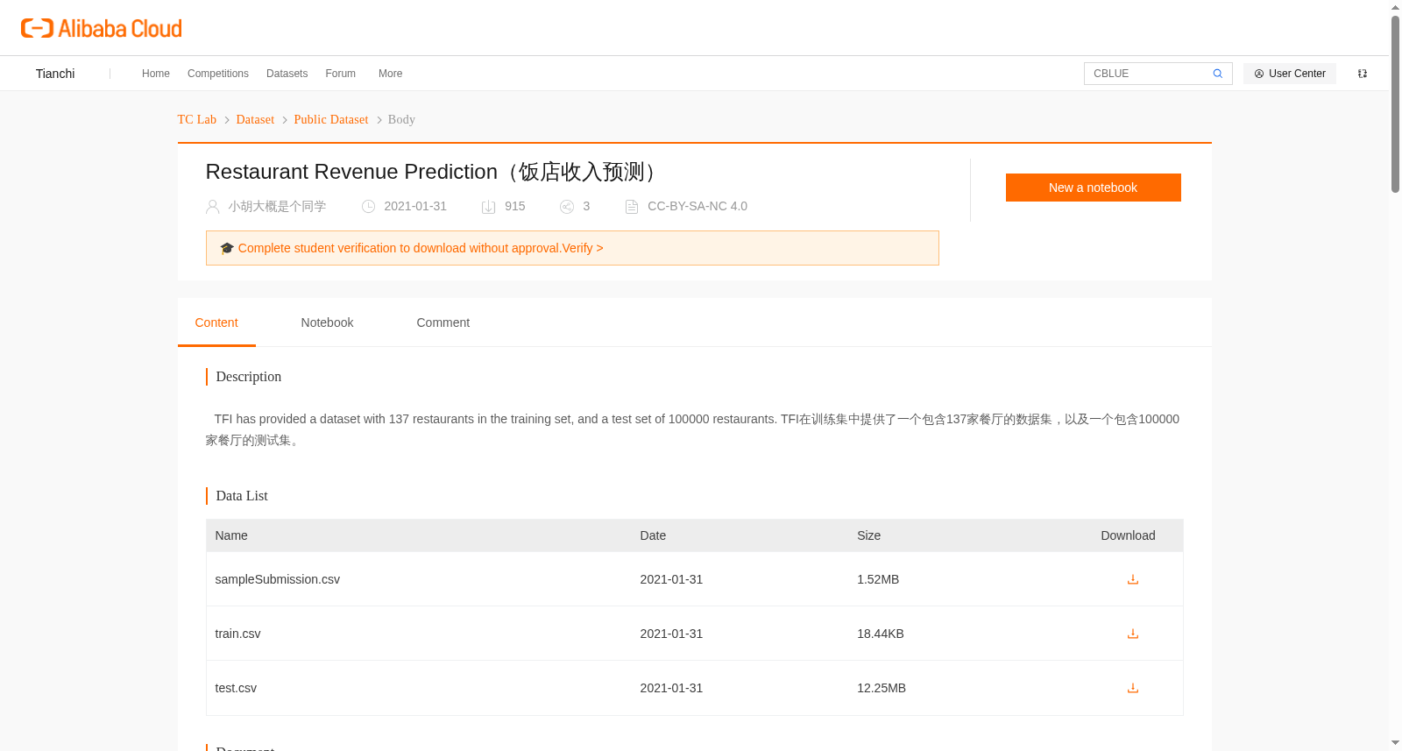Follow the Public Dataset breadcrumb link
1402x751 pixels.
[331, 120]
